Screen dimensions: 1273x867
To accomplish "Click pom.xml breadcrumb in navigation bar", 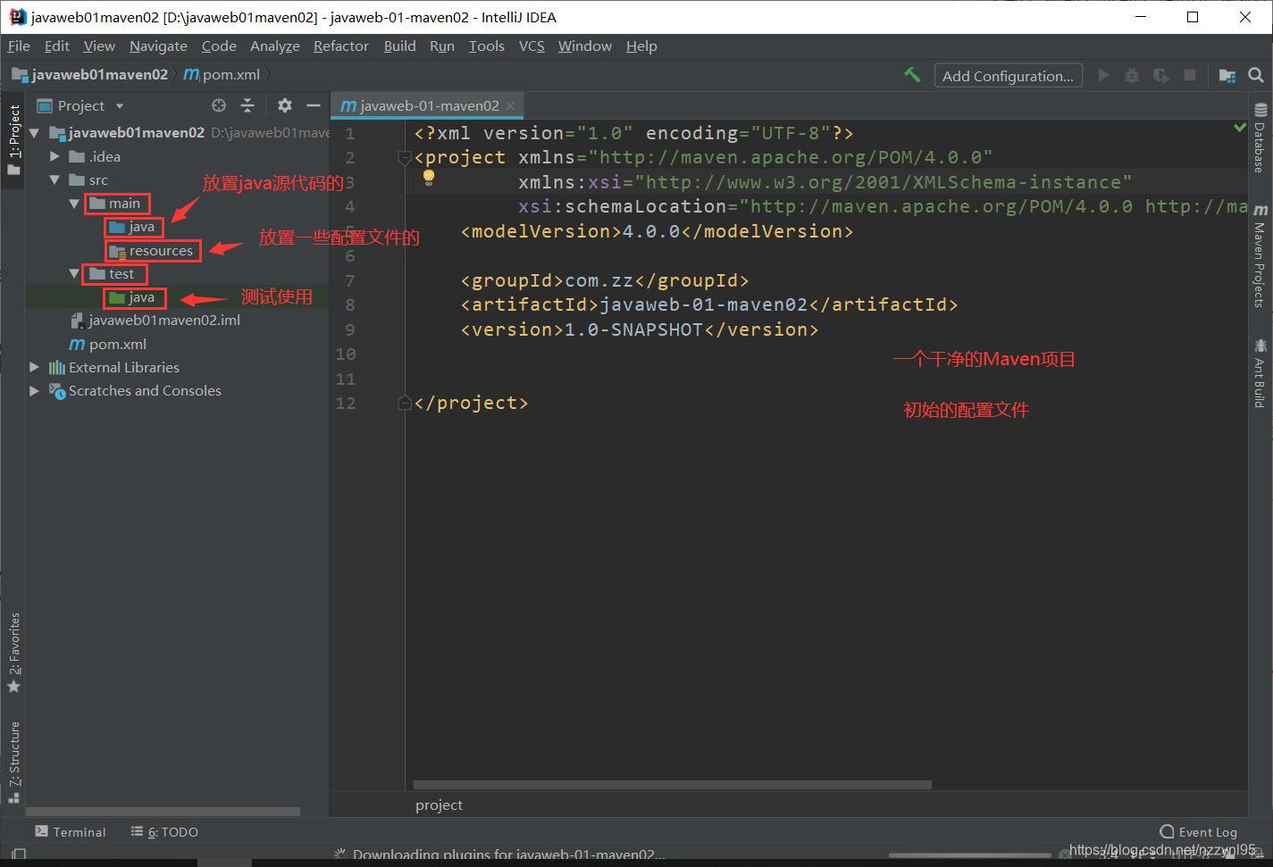I will coord(222,75).
